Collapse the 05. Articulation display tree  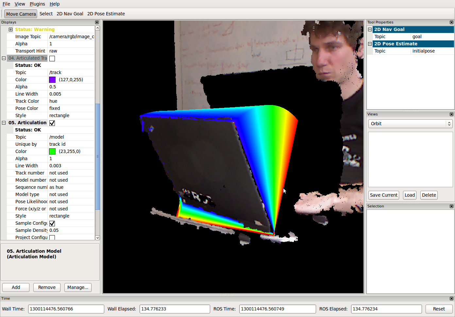4,123
